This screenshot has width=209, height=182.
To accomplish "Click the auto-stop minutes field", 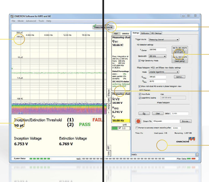I will pos(177,128).
